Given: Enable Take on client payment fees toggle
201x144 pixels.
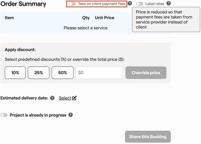Looking at the screenshot, I should [72, 4].
